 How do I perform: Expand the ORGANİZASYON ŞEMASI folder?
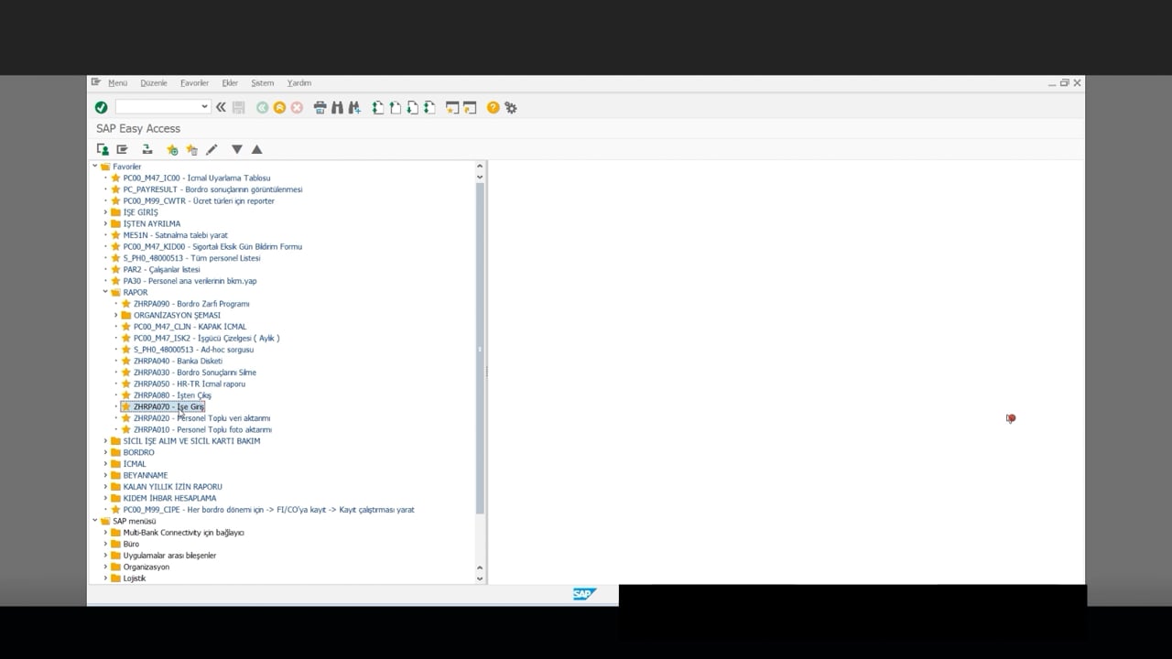click(x=116, y=315)
